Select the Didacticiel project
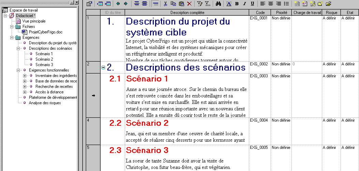Viewport: 359px width, 171px height. [26, 16]
